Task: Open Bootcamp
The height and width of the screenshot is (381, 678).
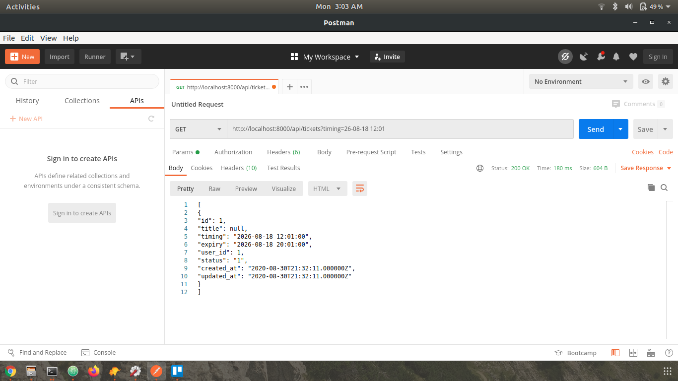Action: point(575,353)
